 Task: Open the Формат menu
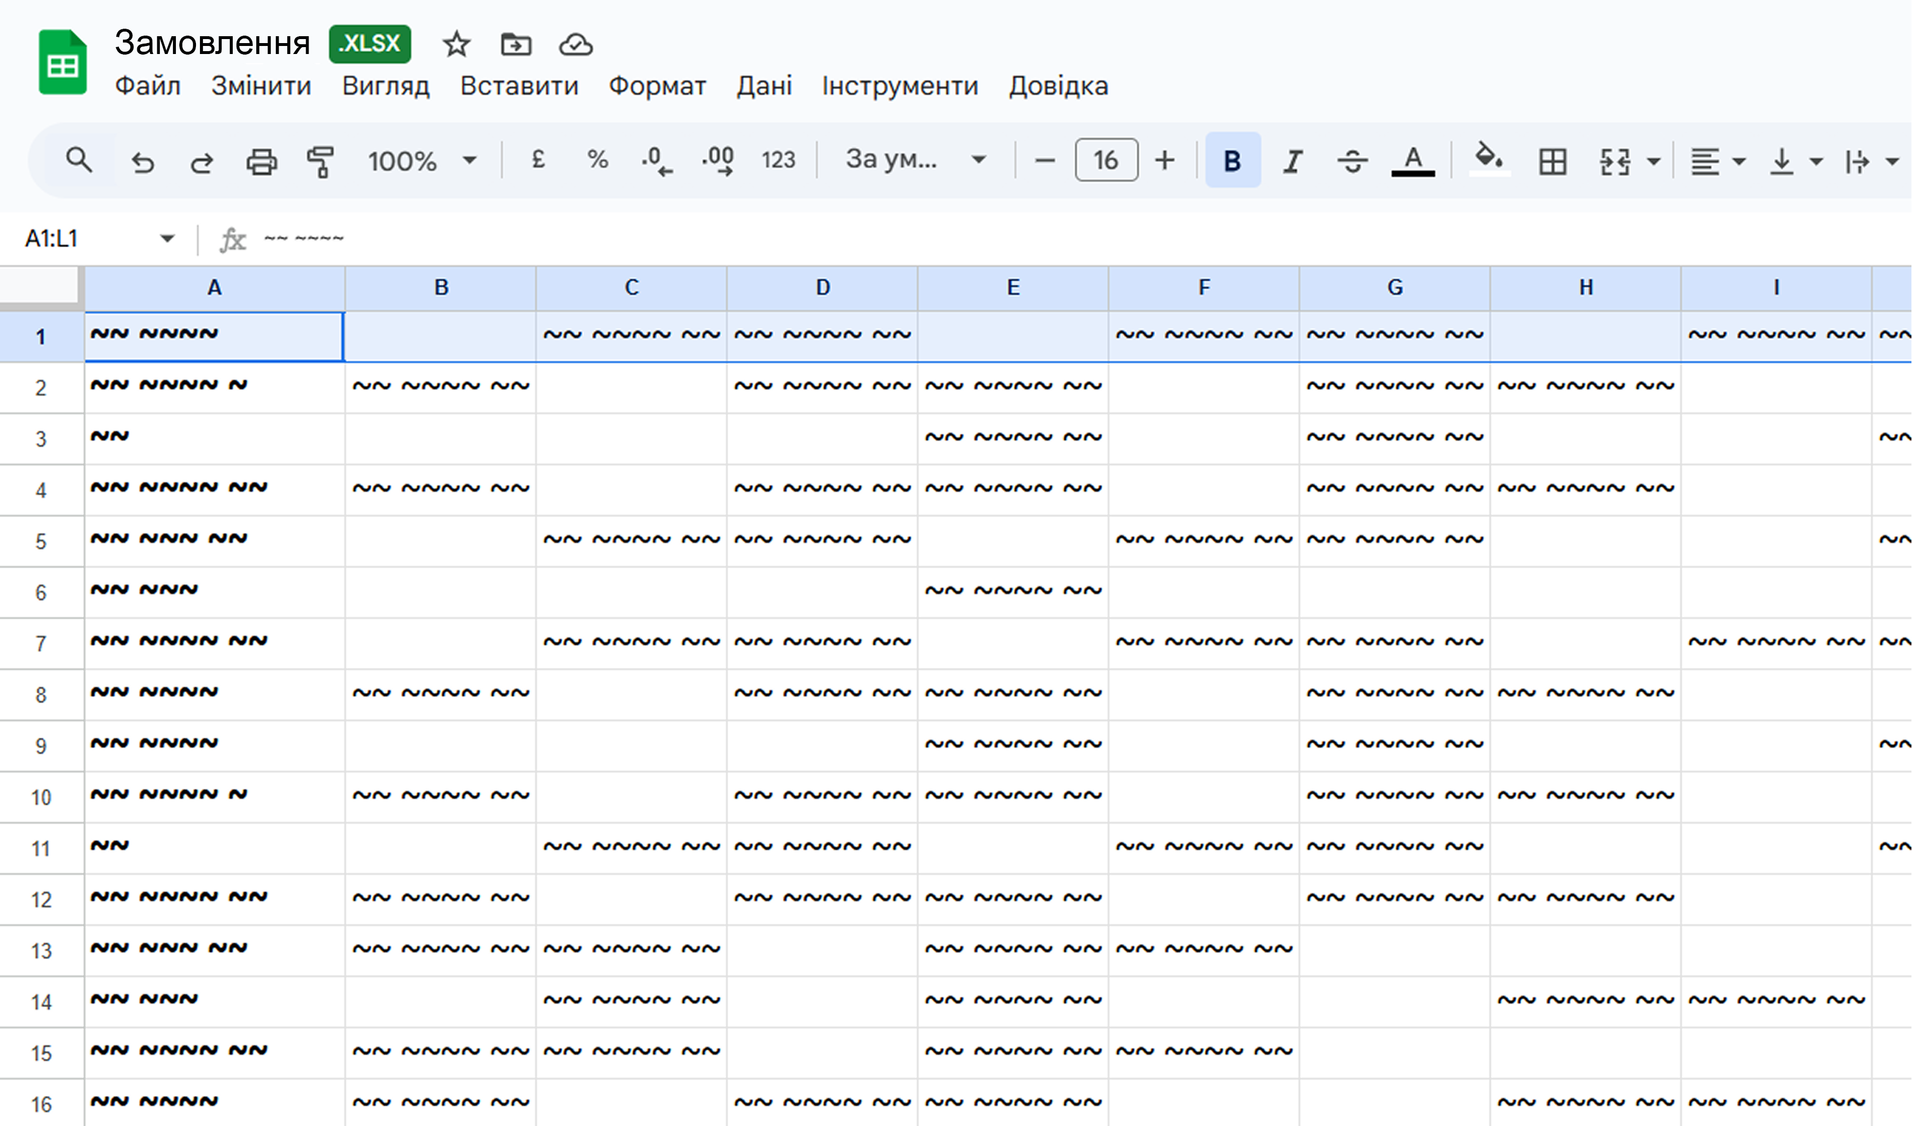point(656,85)
